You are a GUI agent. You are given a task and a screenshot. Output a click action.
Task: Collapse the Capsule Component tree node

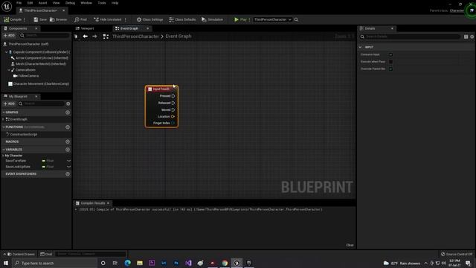point(7,52)
